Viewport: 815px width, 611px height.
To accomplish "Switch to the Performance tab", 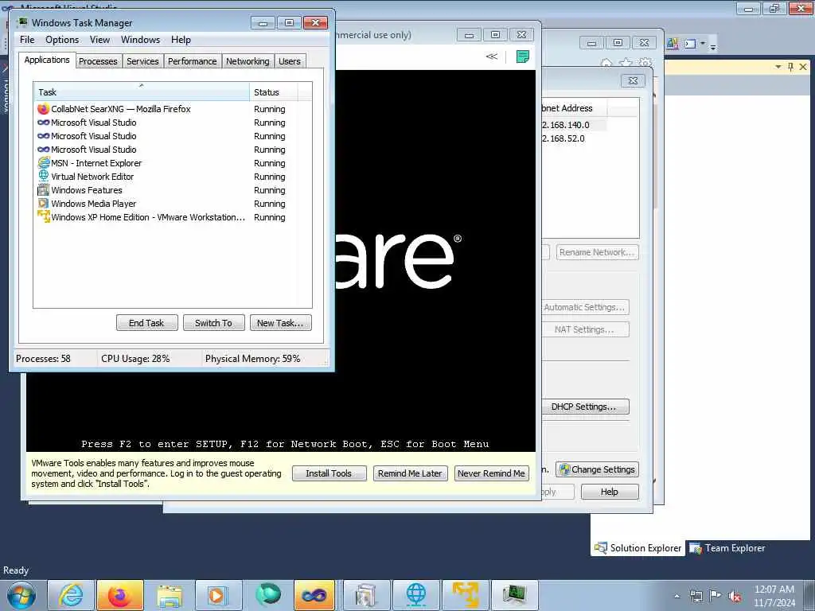I will coord(193,61).
